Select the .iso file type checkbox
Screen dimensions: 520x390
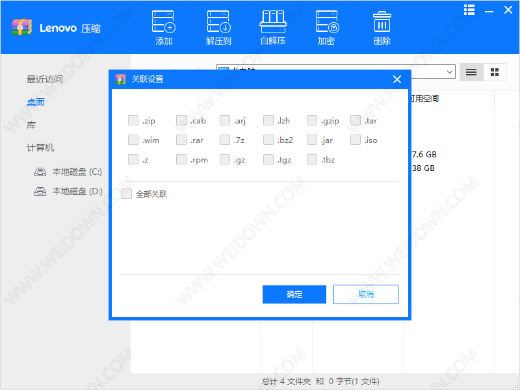pyautogui.click(x=356, y=140)
